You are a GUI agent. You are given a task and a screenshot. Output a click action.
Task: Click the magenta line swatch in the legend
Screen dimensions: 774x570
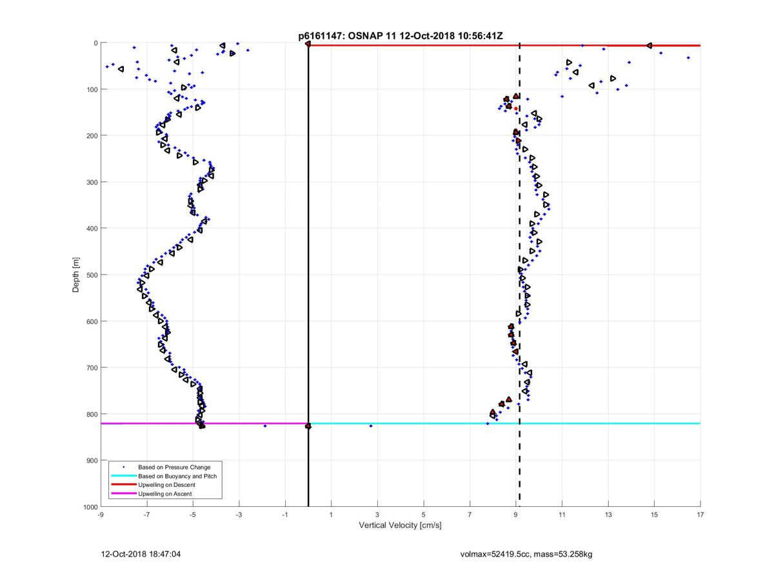(x=124, y=493)
